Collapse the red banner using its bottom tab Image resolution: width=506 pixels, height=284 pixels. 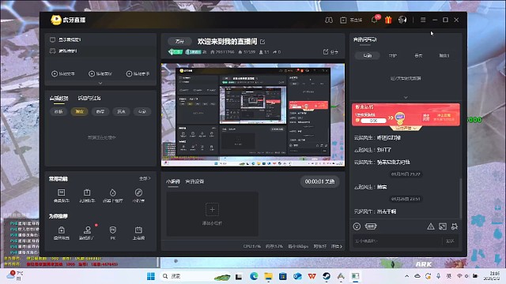click(406, 128)
